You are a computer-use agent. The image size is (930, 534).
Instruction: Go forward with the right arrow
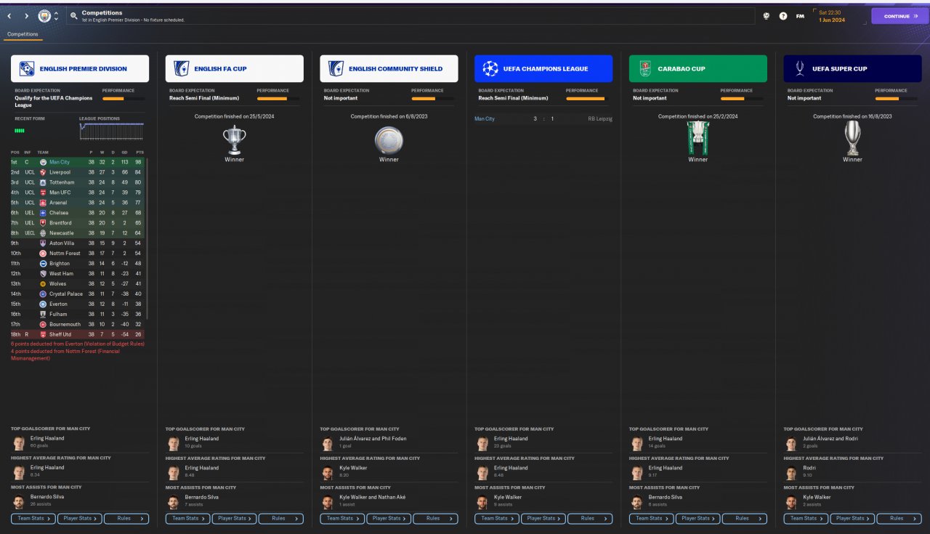(27, 15)
